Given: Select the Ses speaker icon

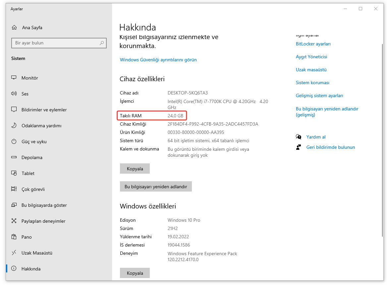Looking at the screenshot, I should (14, 94).
